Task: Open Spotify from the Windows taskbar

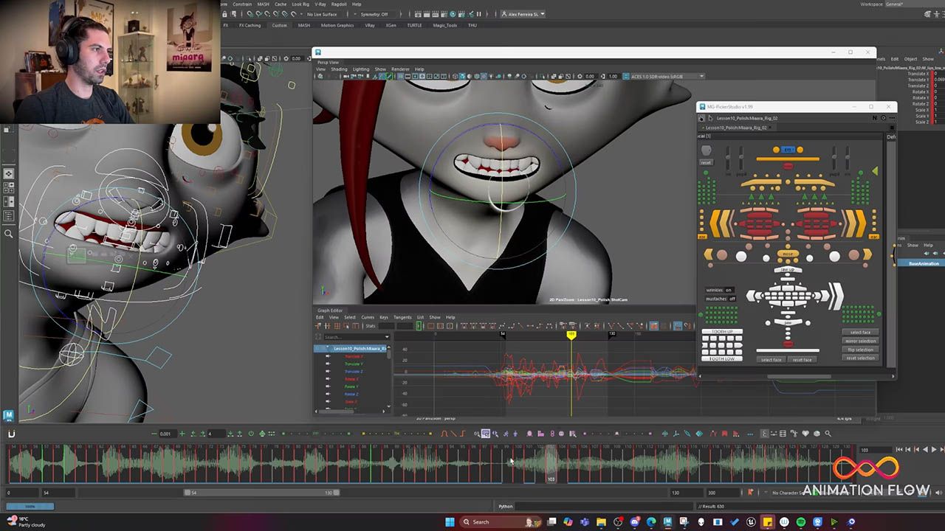Action: click(x=801, y=522)
